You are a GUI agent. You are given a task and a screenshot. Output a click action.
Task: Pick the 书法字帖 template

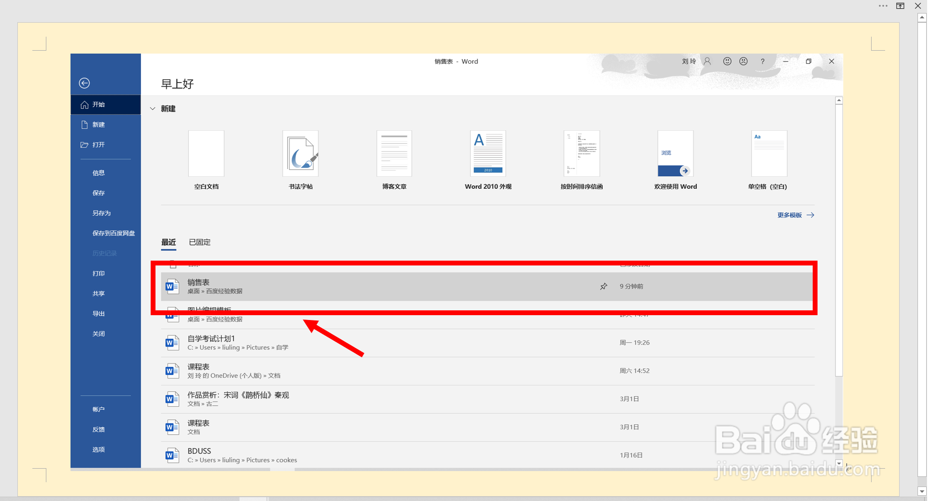click(300, 153)
